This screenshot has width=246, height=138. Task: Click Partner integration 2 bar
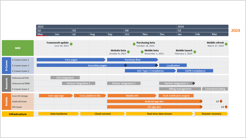[x=124, y=83]
